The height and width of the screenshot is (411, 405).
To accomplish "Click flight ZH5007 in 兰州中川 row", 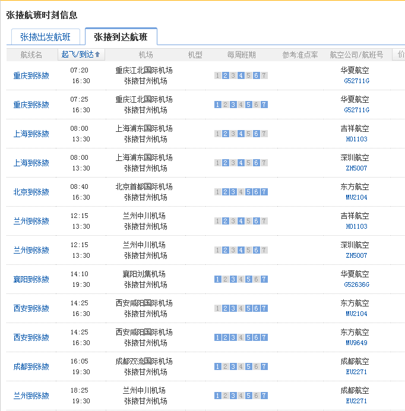I will tap(356, 255).
